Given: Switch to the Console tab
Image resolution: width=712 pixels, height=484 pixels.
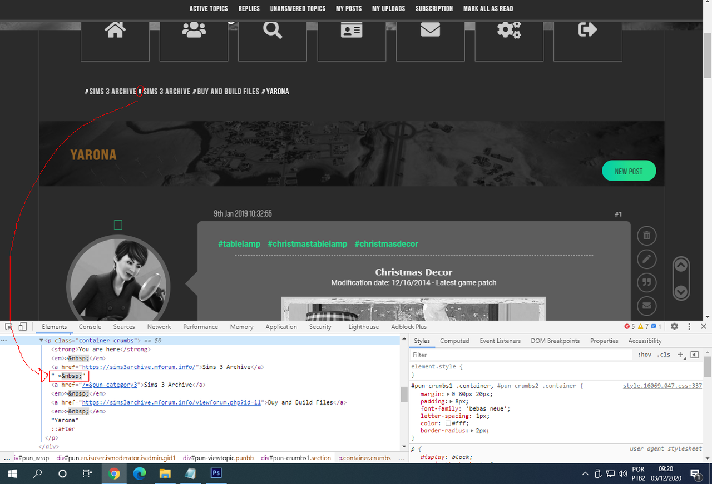Looking at the screenshot, I should coord(90,327).
